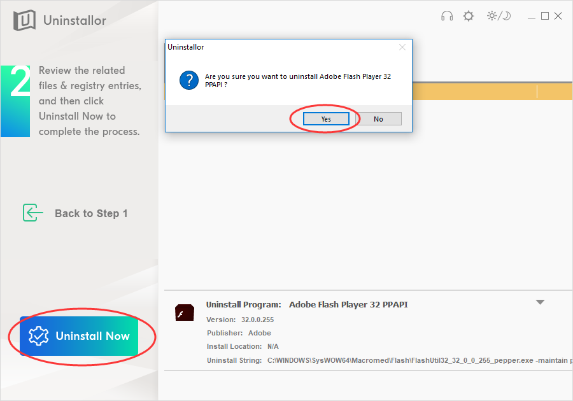Click the step 2 number badge
The width and height of the screenshot is (573, 401).
click(x=15, y=101)
